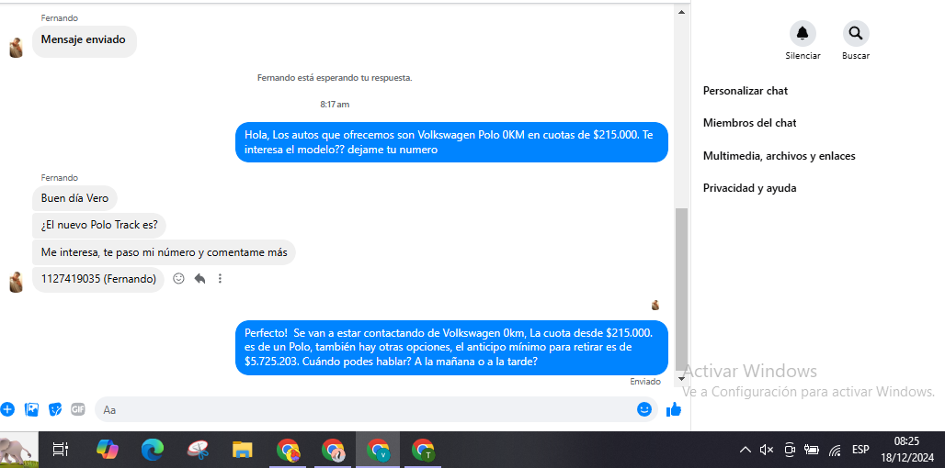Image resolution: width=945 pixels, height=468 pixels.
Task: Open the clock showing 08:25 18/12/2024
Action: 905,450
